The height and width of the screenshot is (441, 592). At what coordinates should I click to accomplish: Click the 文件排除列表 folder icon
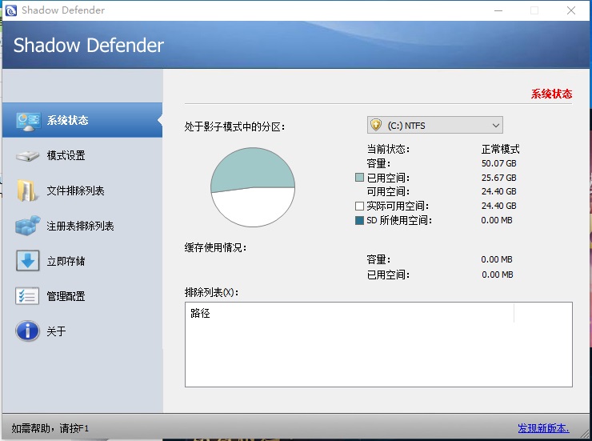click(x=28, y=190)
